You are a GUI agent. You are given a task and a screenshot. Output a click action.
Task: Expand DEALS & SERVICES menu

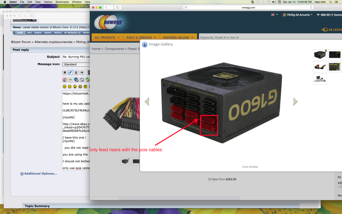[x=141, y=37]
